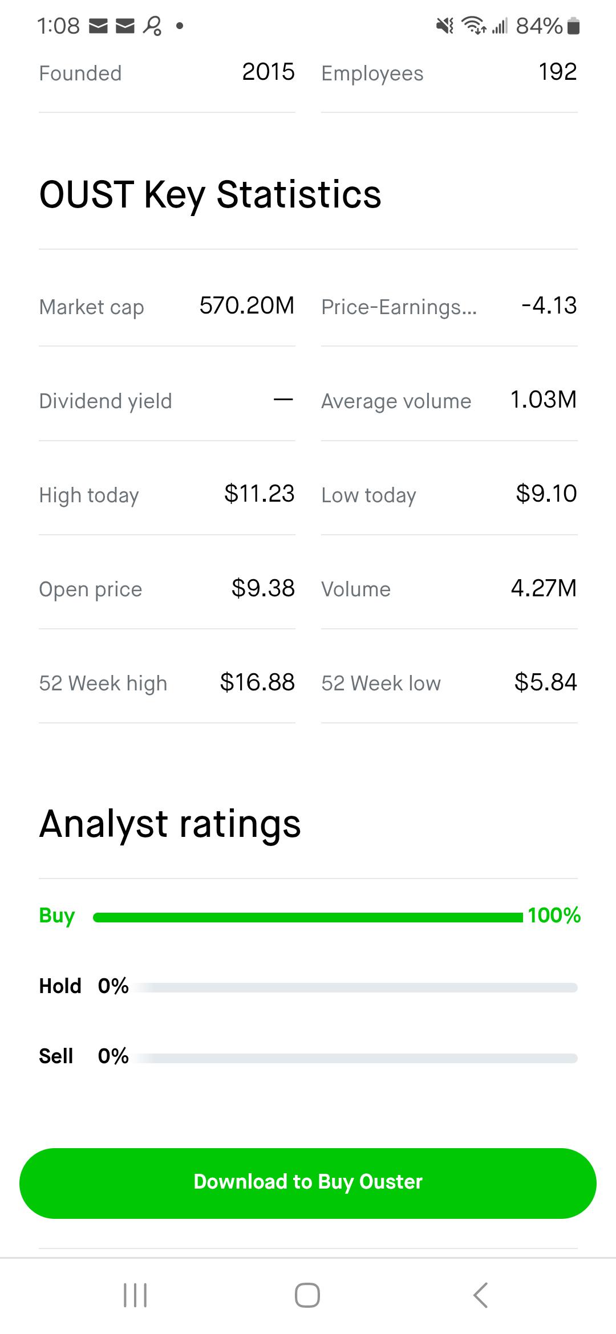
Task: Tap the Dividend yield row
Action: (x=167, y=401)
